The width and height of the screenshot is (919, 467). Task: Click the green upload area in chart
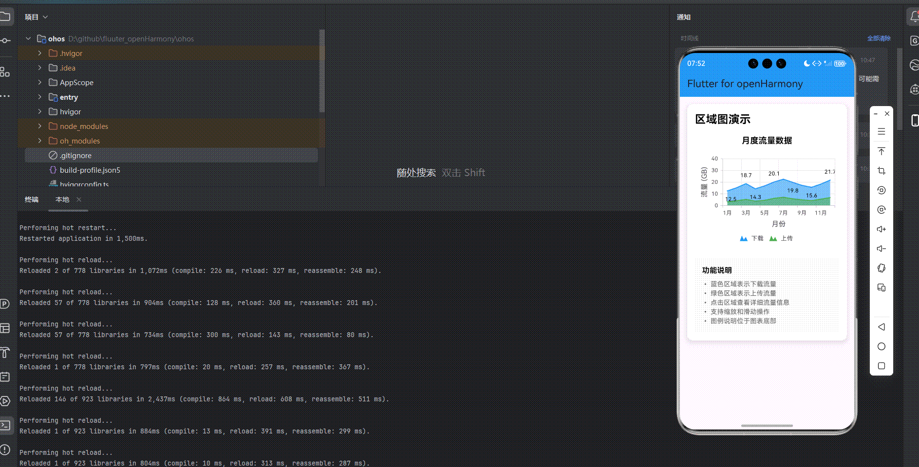779,202
